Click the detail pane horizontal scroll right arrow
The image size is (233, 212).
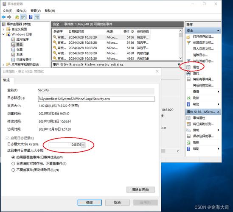[178, 151]
